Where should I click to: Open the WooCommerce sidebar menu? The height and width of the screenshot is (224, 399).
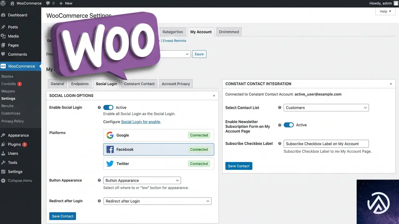click(x=21, y=66)
